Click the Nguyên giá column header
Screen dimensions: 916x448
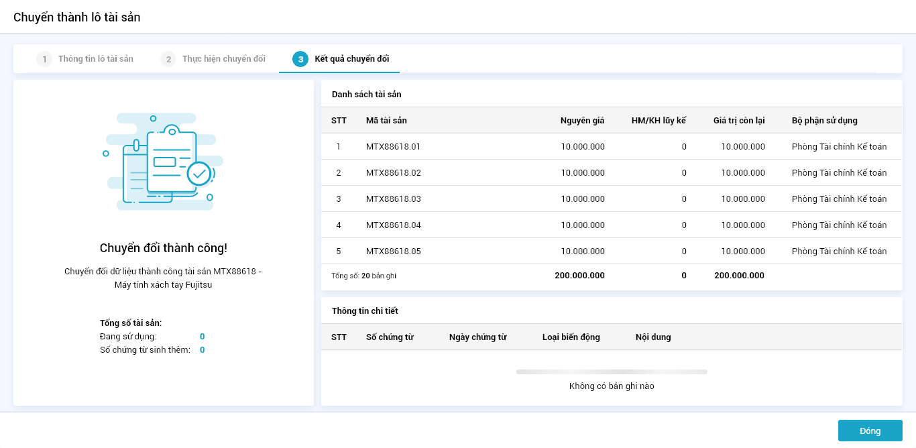coord(582,121)
